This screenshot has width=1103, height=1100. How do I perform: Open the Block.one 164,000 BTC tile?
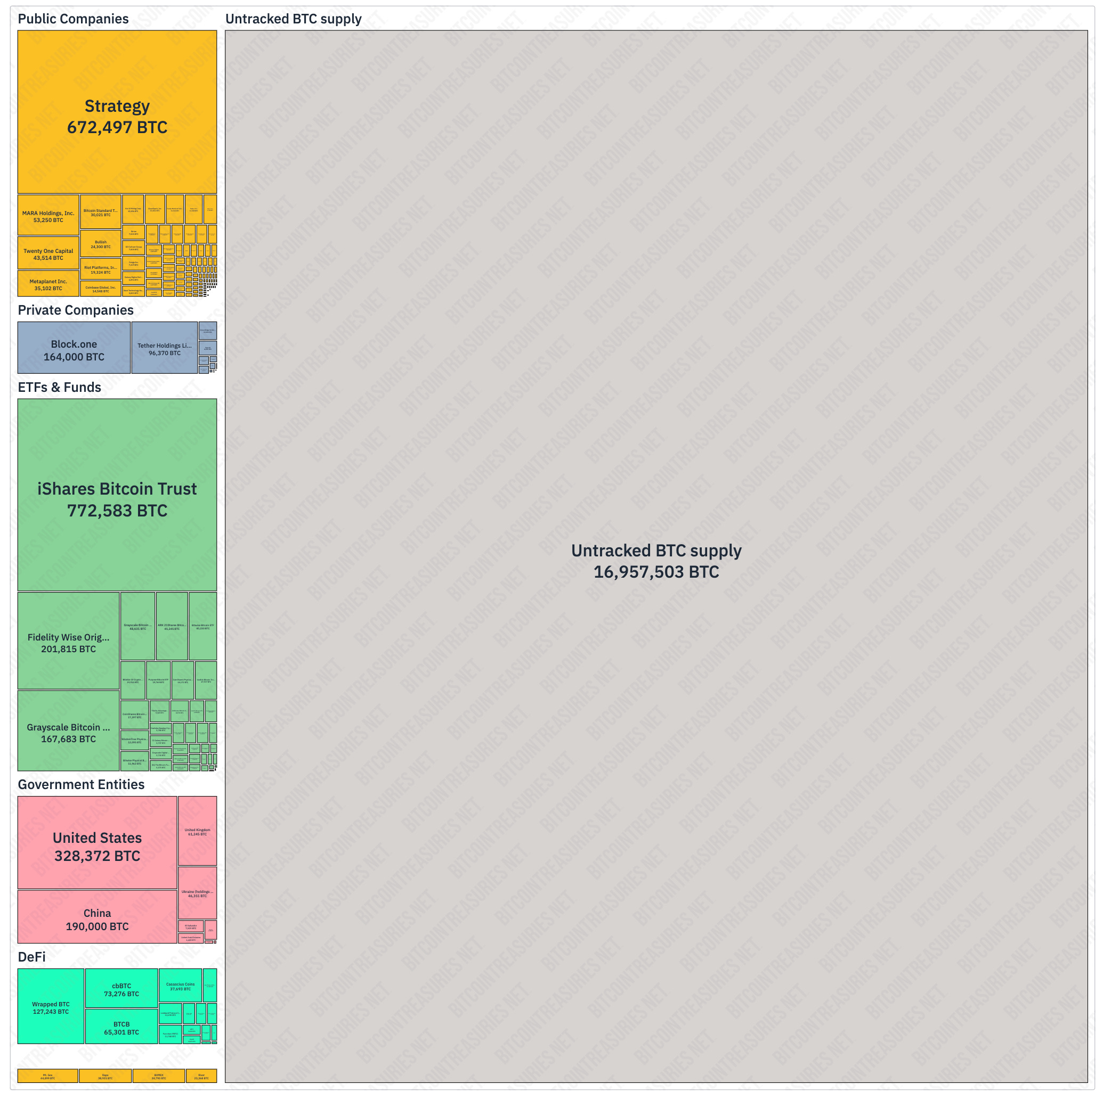click(x=74, y=348)
